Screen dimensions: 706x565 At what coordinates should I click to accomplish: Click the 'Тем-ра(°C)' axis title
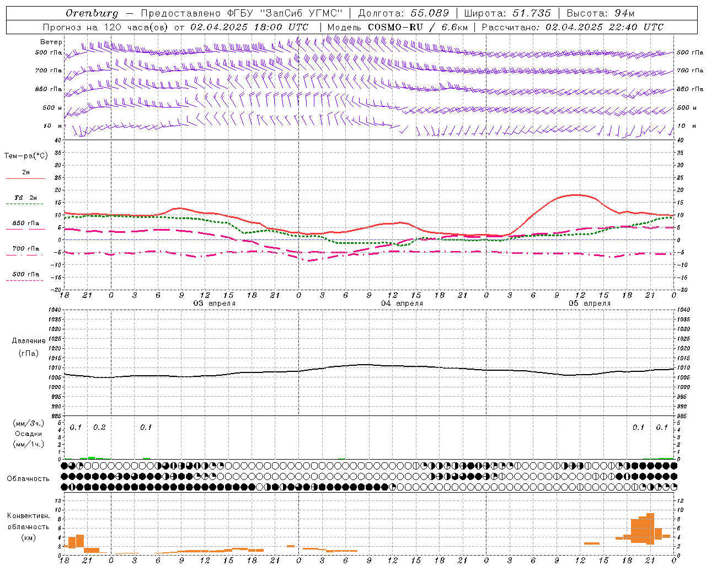click(x=26, y=156)
